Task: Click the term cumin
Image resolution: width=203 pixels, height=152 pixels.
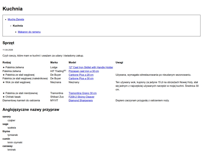Action: click(6, 139)
